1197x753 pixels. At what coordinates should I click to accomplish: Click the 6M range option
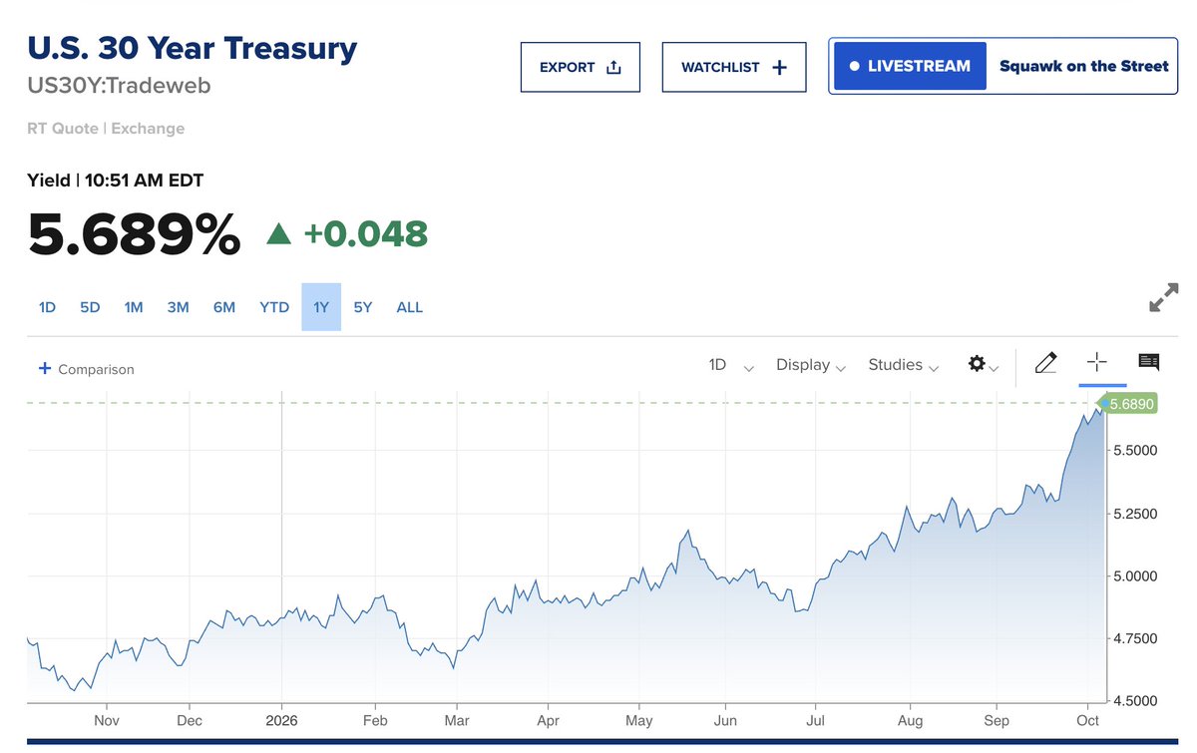pos(224,307)
